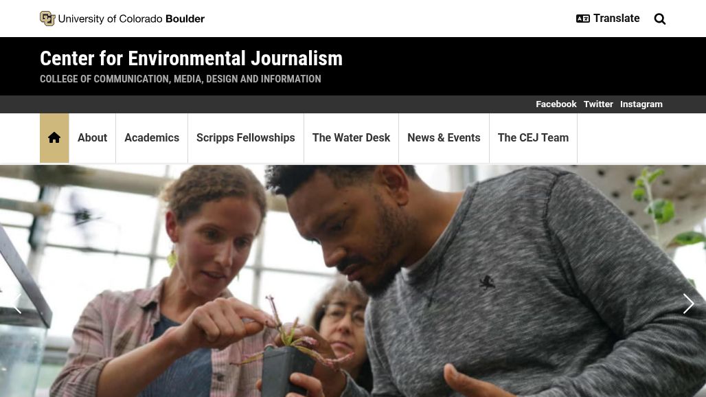Open The Water Desk page

point(351,138)
